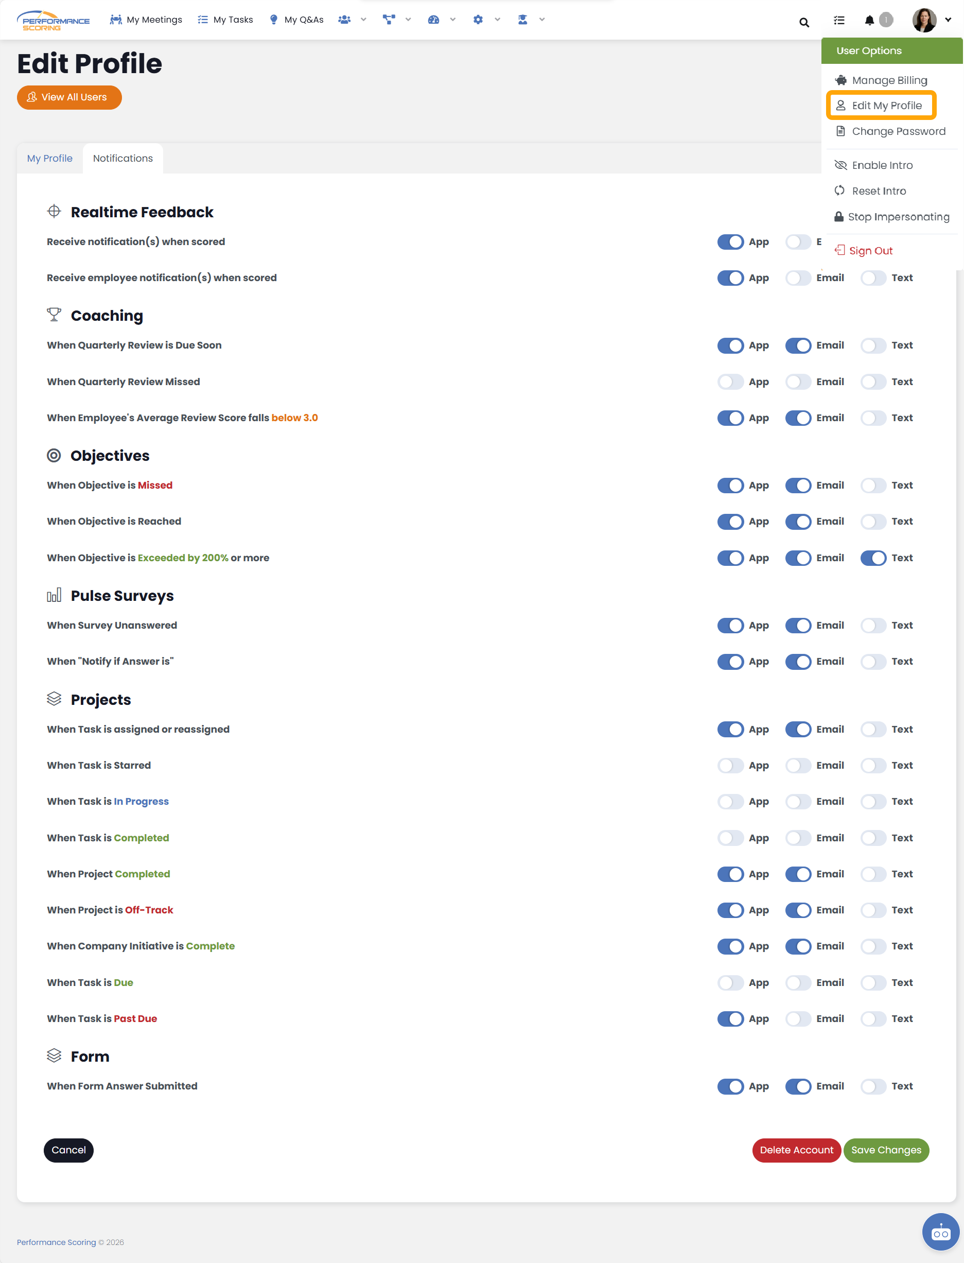Select Change Password from User Options
964x1263 pixels.
pos(898,131)
